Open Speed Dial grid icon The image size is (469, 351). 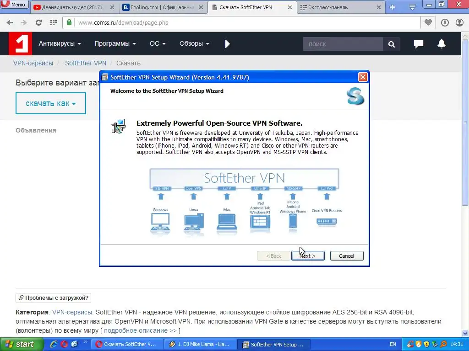pos(54,23)
